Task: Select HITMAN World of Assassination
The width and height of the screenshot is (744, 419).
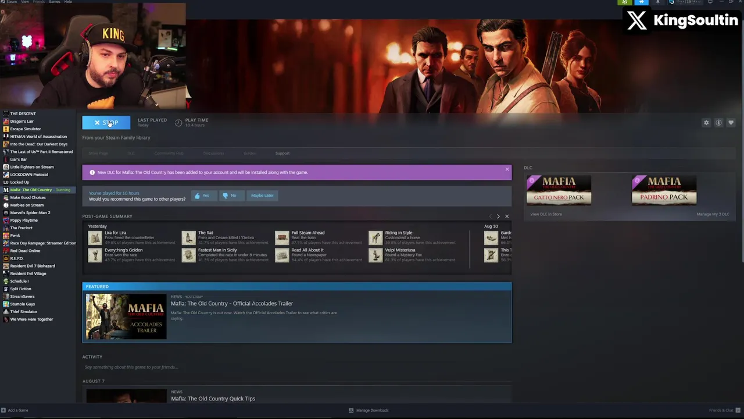Action: coord(38,136)
